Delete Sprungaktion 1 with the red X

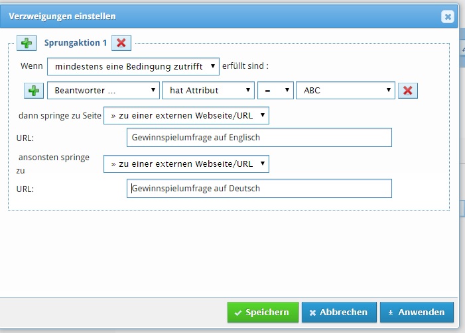point(121,43)
